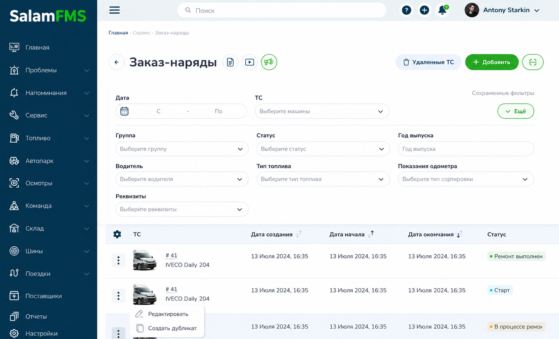Open the Выберите тип топлива dropdown
Screen dimensions: 559x339
323,179
